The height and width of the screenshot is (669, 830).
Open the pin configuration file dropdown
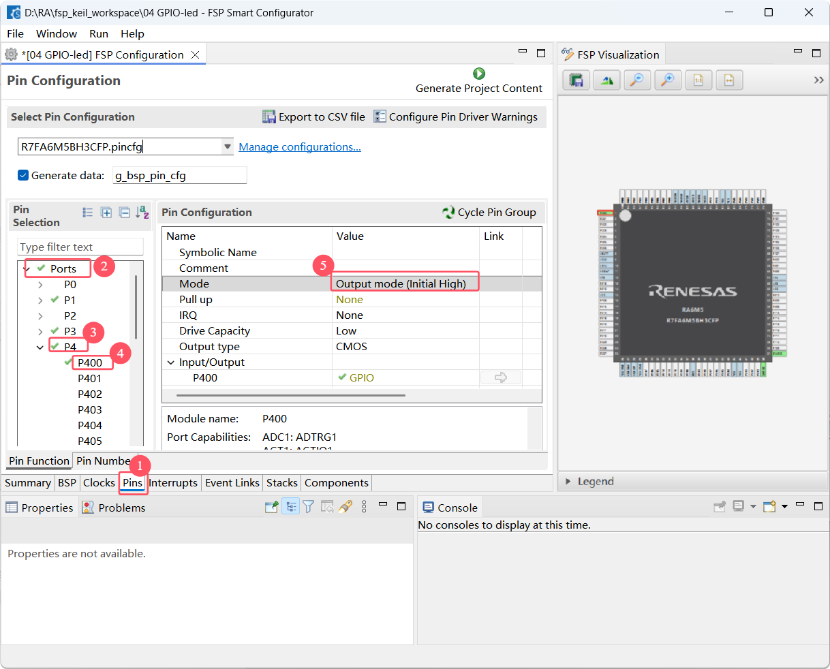point(228,146)
